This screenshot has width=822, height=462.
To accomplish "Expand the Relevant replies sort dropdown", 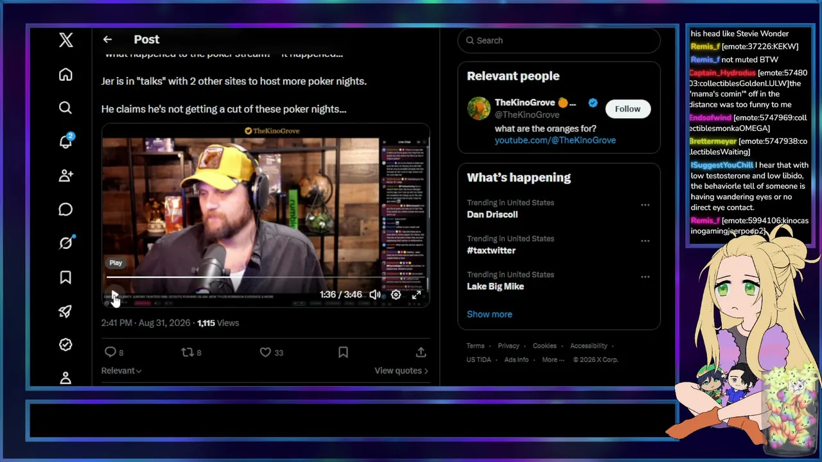I will click(x=121, y=370).
